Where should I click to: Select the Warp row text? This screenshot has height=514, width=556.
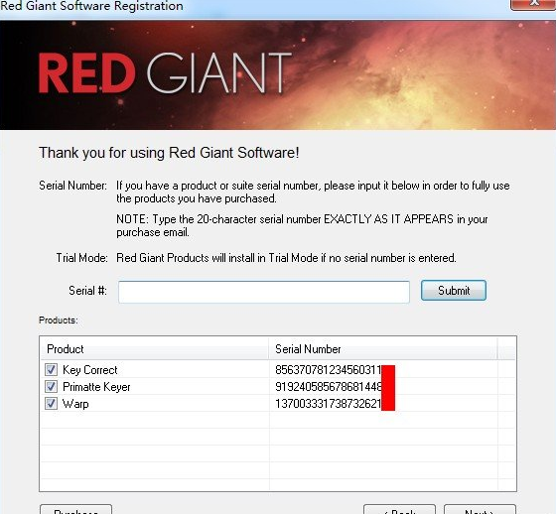coord(75,404)
